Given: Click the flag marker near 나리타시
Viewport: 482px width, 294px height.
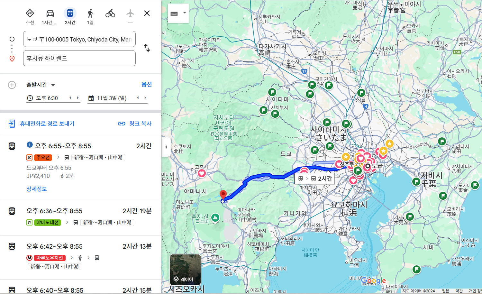Looking at the screenshot, I should [x=442, y=141].
